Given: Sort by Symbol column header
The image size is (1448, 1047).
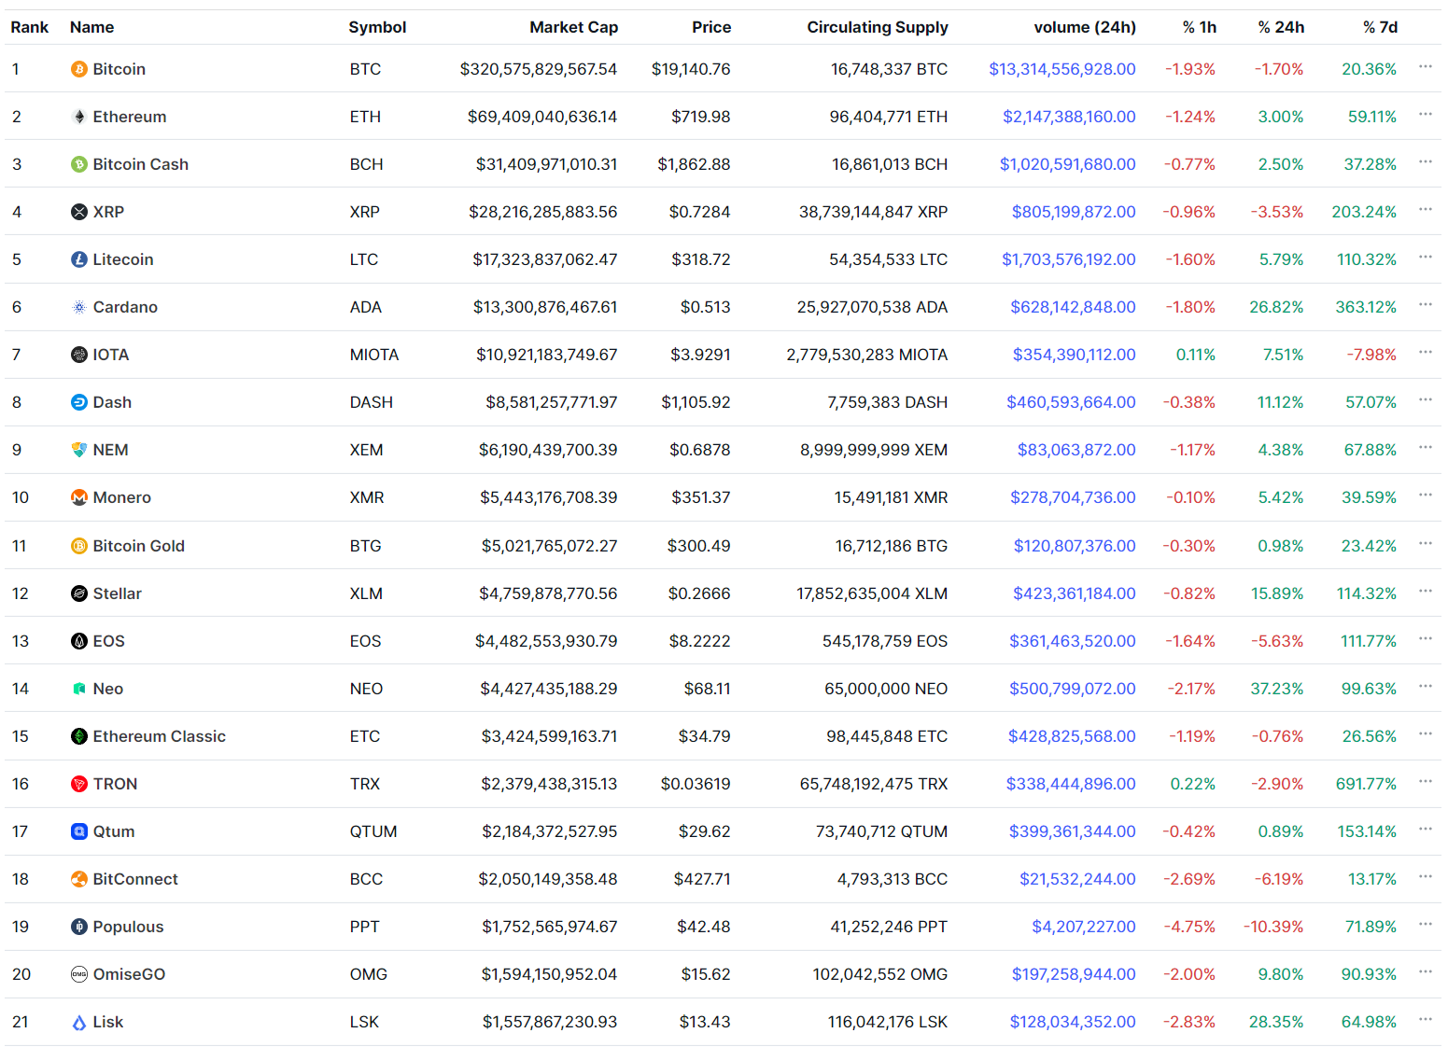Looking at the screenshot, I should (x=377, y=27).
